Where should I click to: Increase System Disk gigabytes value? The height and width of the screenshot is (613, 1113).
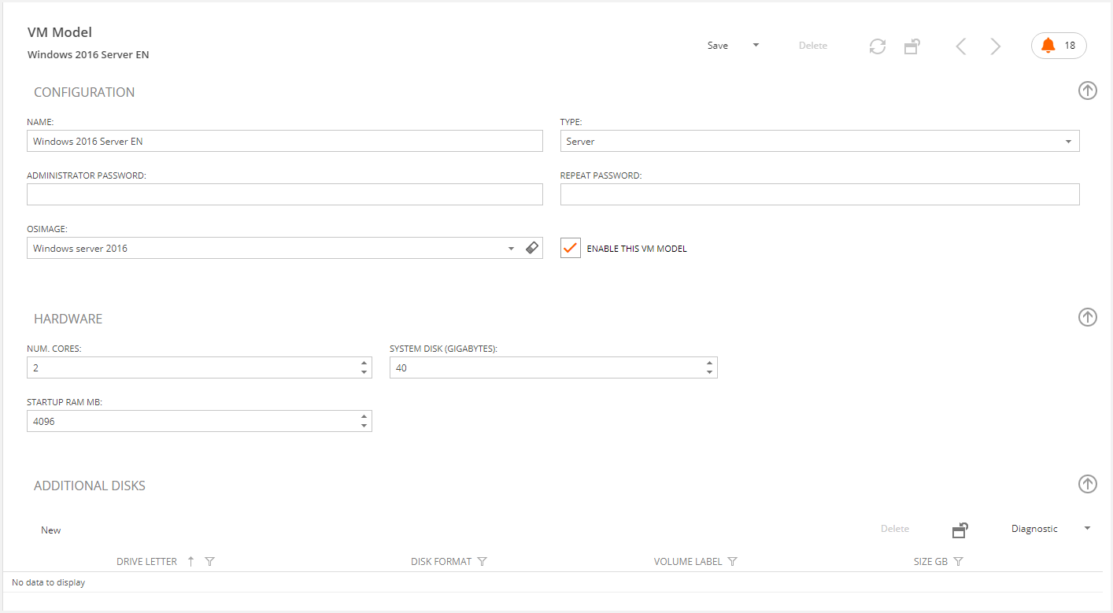tap(709, 364)
